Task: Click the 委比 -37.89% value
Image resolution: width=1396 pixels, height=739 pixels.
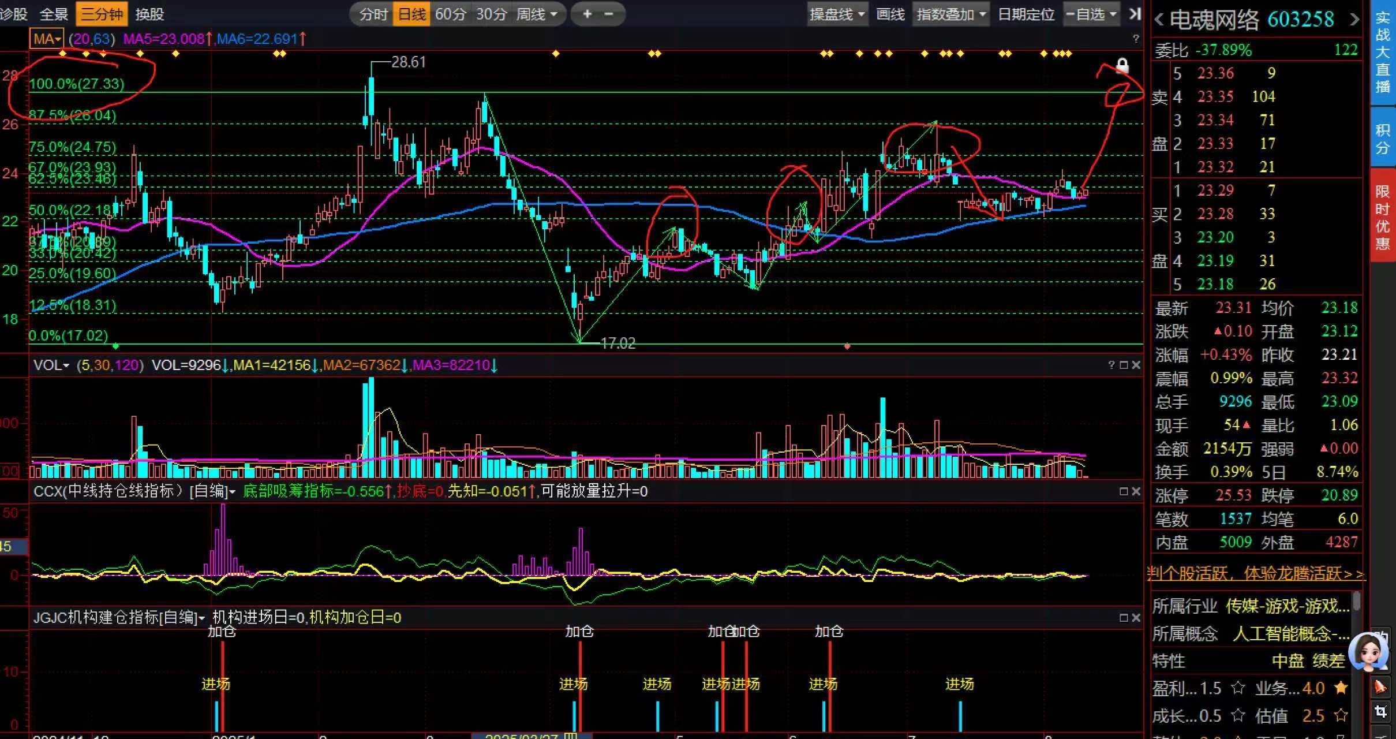Action: point(1223,50)
